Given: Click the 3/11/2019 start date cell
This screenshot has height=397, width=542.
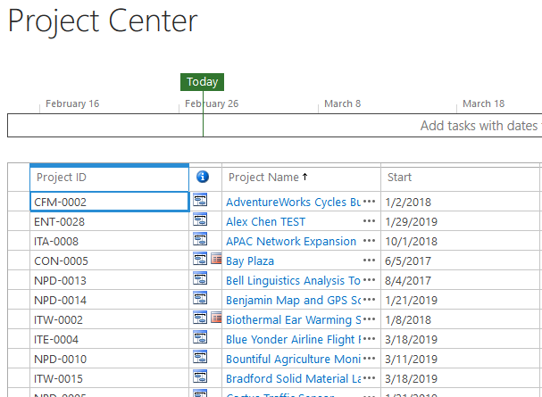Looking at the screenshot, I should tap(461, 360).
